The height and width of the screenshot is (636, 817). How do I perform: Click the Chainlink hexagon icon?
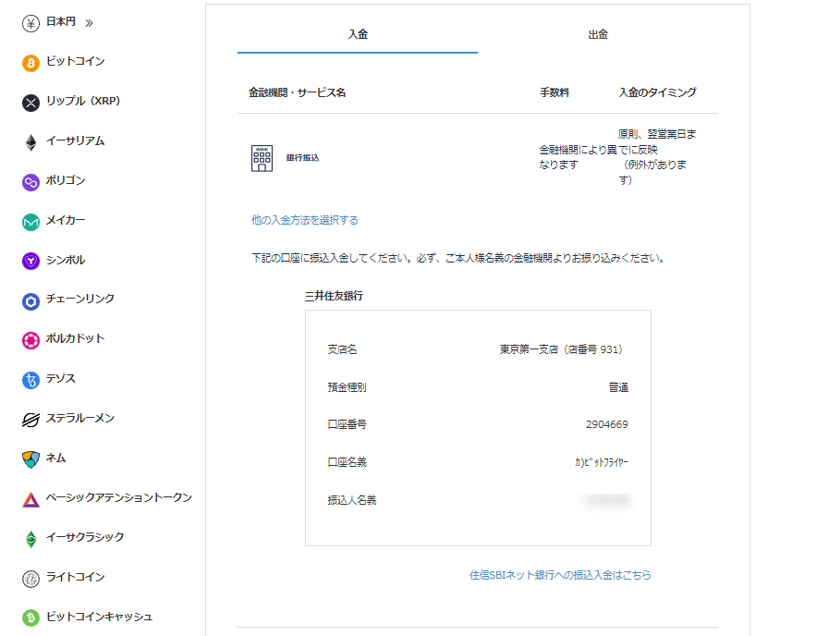pyautogui.click(x=30, y=300)
